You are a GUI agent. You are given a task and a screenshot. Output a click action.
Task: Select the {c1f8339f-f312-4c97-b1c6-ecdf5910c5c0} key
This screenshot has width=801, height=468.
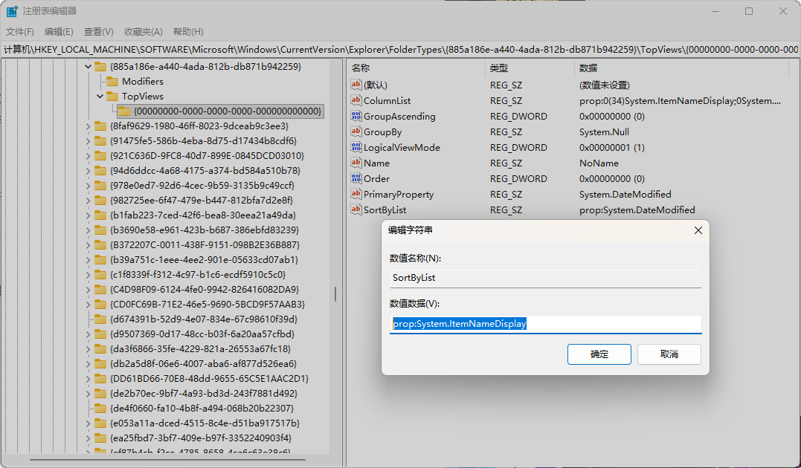(198, 275)
